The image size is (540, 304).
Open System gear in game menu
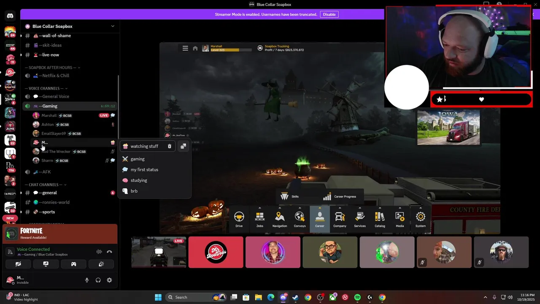421,219
